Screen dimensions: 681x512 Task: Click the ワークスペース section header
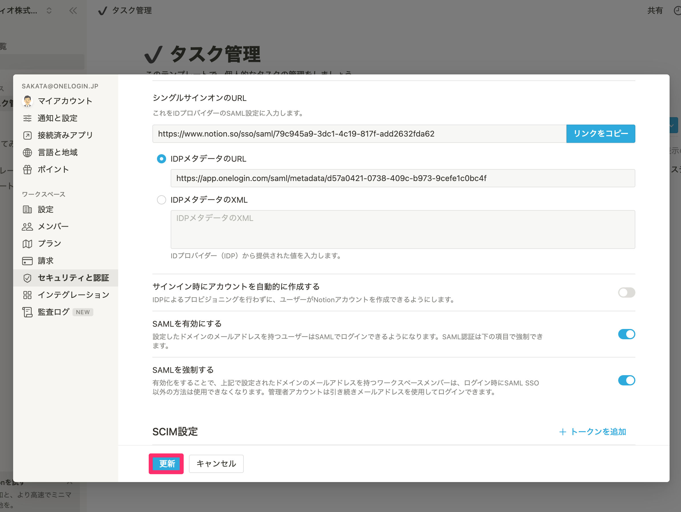[x=44, y=194]
